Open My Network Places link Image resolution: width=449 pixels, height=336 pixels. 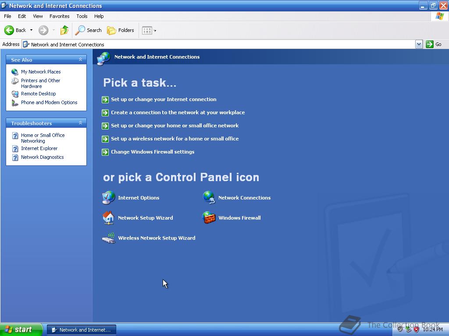41,72
